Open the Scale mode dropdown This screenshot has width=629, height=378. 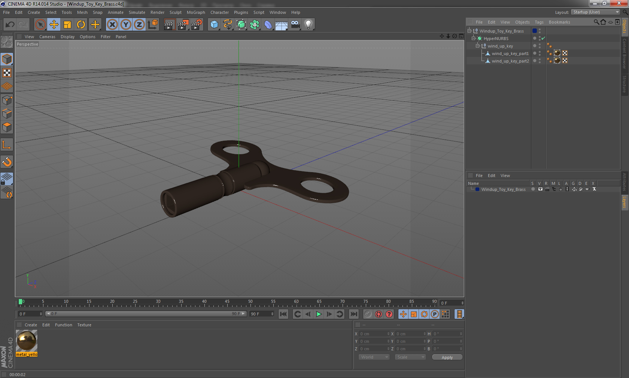click(x=410, y=357)
